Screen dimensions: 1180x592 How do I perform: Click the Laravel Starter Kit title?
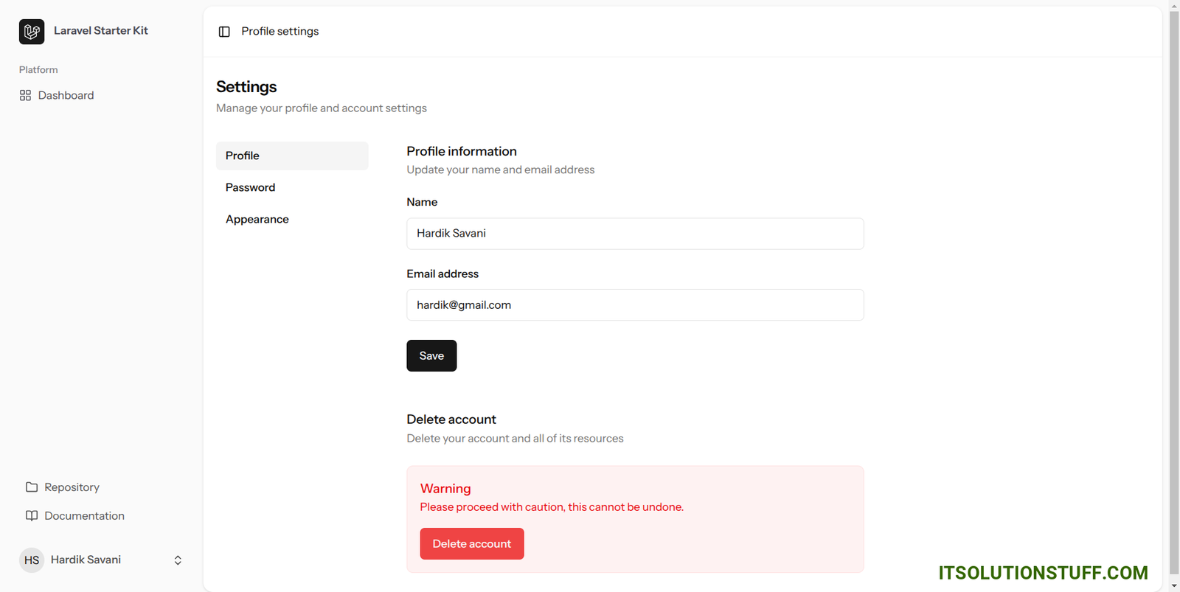pyautogui.click(x=101, y=31)
